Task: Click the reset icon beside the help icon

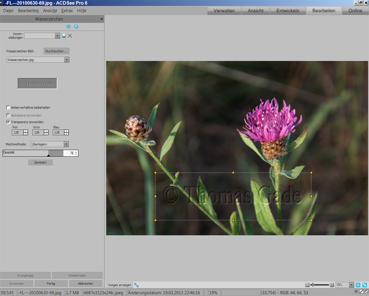Action: [69, 27]
